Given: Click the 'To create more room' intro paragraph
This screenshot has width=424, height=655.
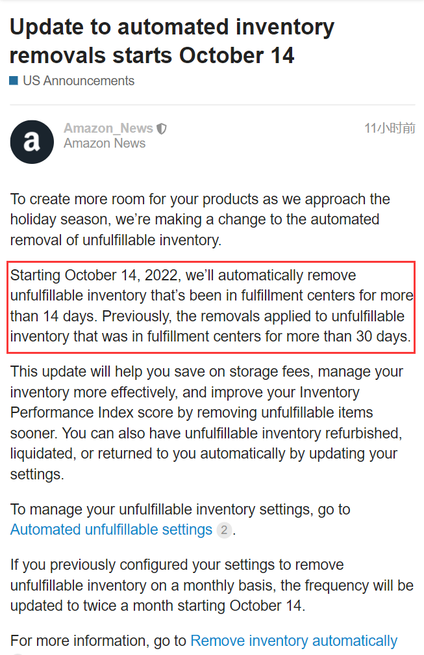Looking at the screenshot, I should (x=200, y=220).
